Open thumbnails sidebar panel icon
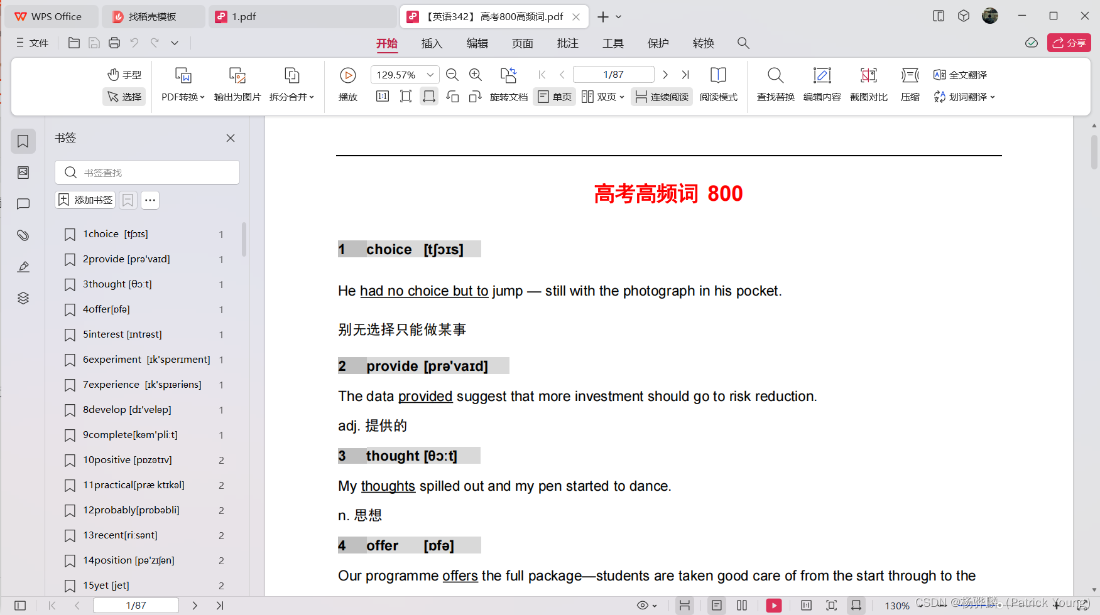Screen dimensions: 1100x615 [23, 173]
